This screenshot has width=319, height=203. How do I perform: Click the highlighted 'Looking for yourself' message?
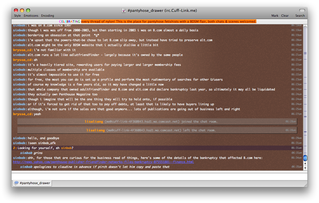(x=45, y=148)
